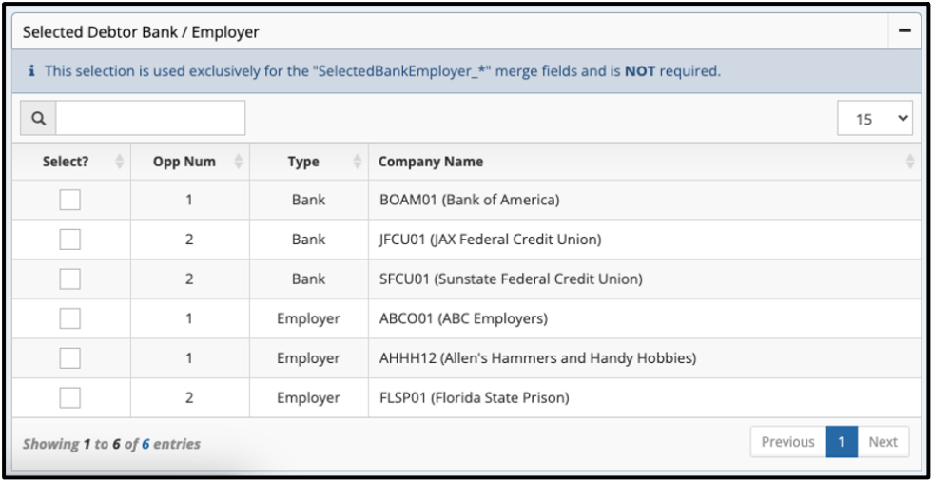Tick the Sunstate Federal Credit Union checkbox
932x481 pixels.
click(70, 279)
